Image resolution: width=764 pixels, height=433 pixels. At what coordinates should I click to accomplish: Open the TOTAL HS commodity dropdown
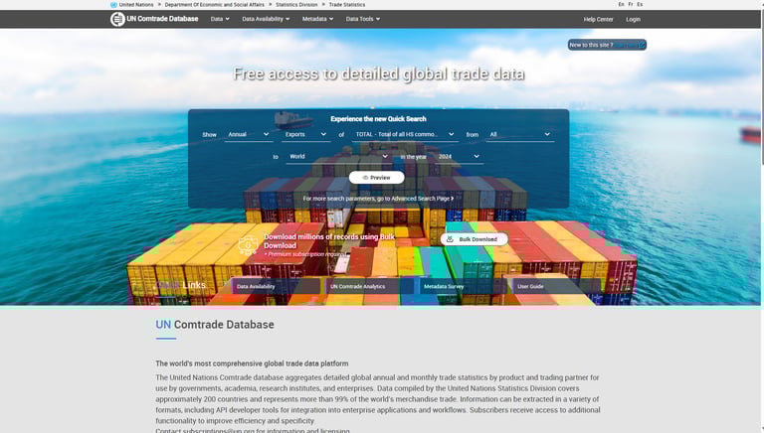(405, 135)
